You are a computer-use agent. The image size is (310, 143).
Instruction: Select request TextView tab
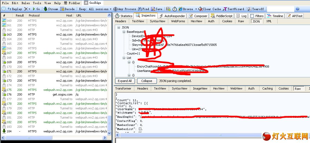pos(138,21)
